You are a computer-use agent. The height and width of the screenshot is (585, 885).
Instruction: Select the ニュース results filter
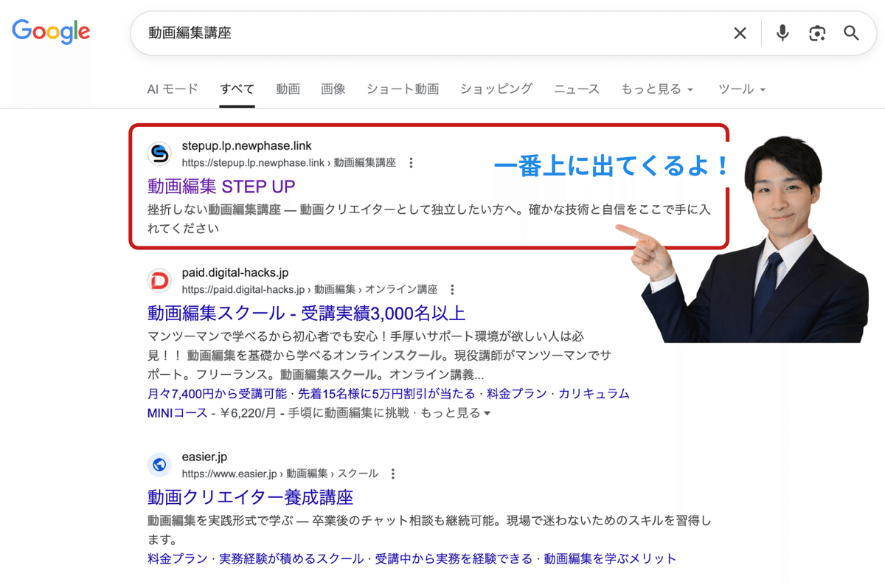point(576,89)
